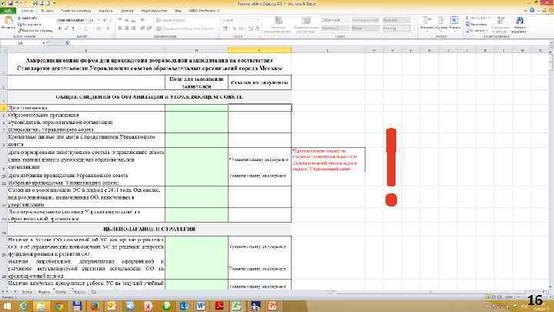Click the green input cell beside Образовательная организация
Screen dimensions: 554x312
click(x=196, y=115)
